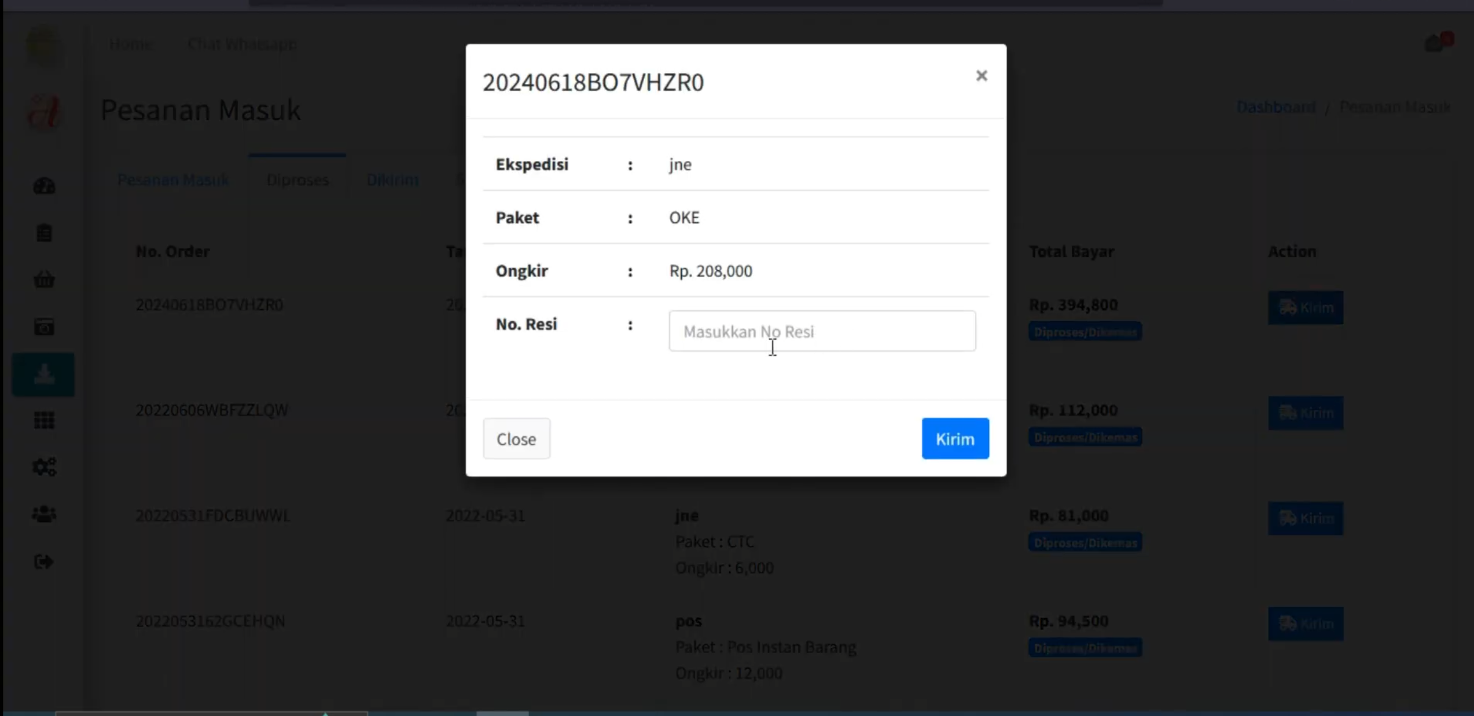This screenshot has width=1474, height=716.
Task: Click Kirim for order 2022053162GCEHQN
Action: tap(1306, 623)
